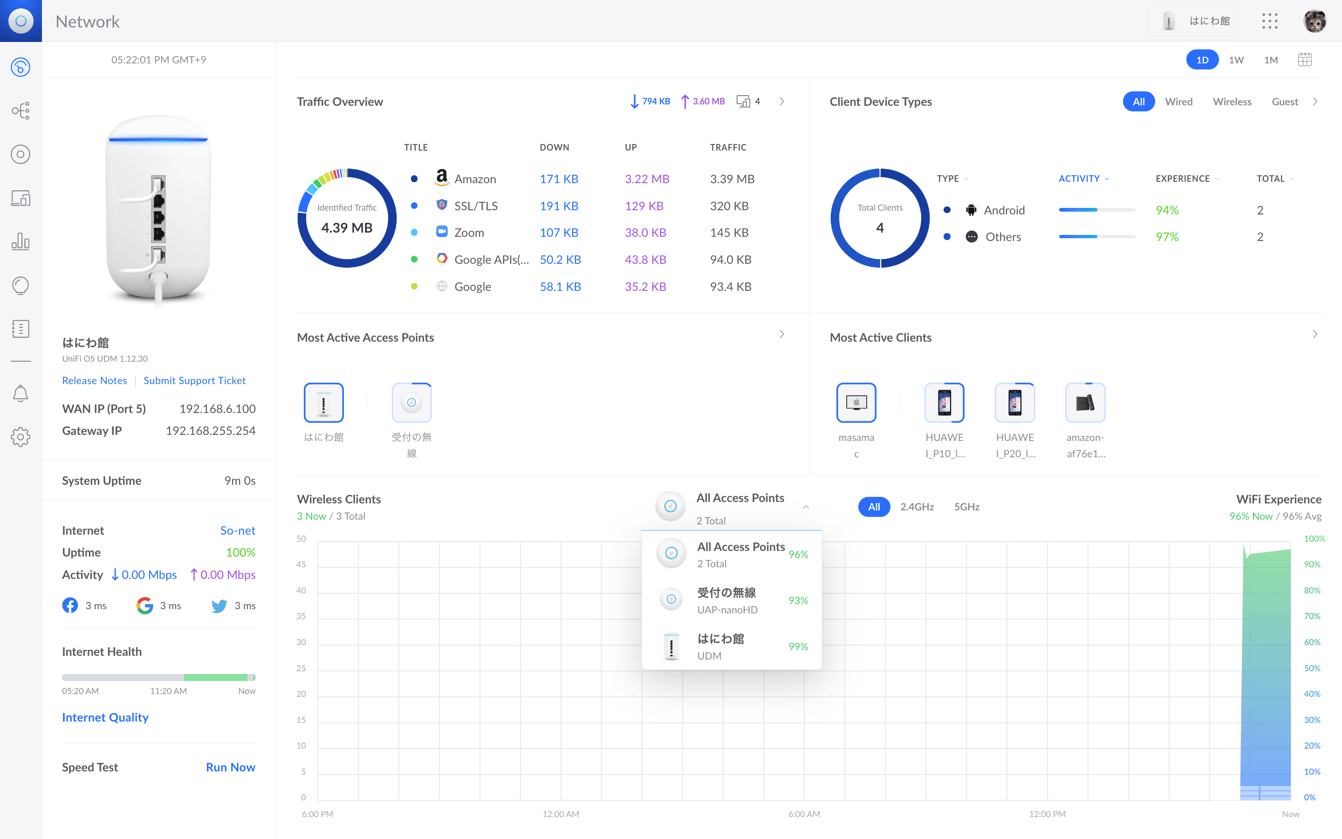
Task: Click the Android activity bar
Action: (x=1097, y=210)
